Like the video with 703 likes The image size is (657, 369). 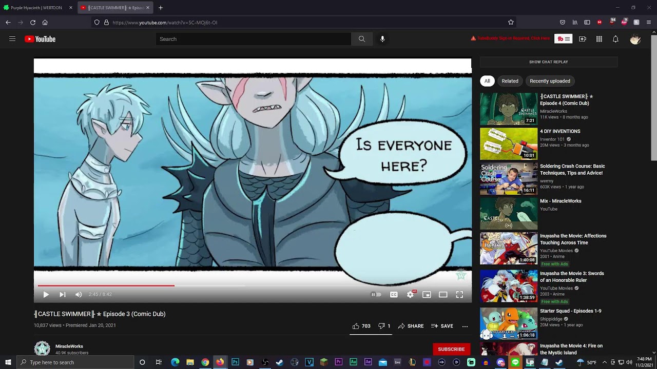coord(361,326)
